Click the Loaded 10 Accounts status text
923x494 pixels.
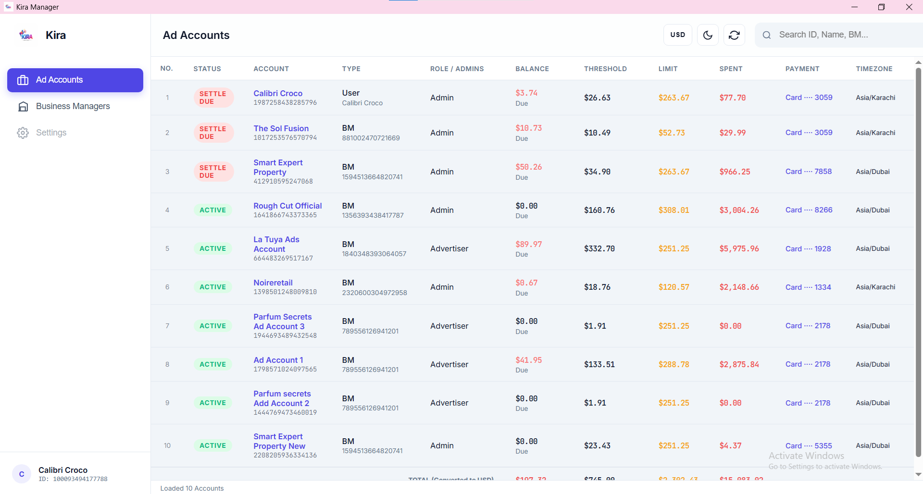tap(192, 488)
